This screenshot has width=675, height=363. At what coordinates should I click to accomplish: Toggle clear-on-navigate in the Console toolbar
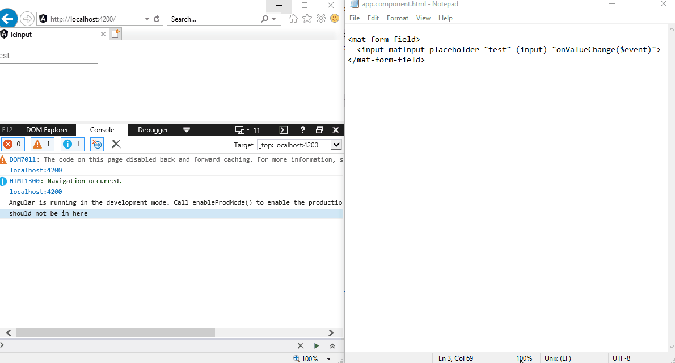pyautogui.click(x=96, y=144)
